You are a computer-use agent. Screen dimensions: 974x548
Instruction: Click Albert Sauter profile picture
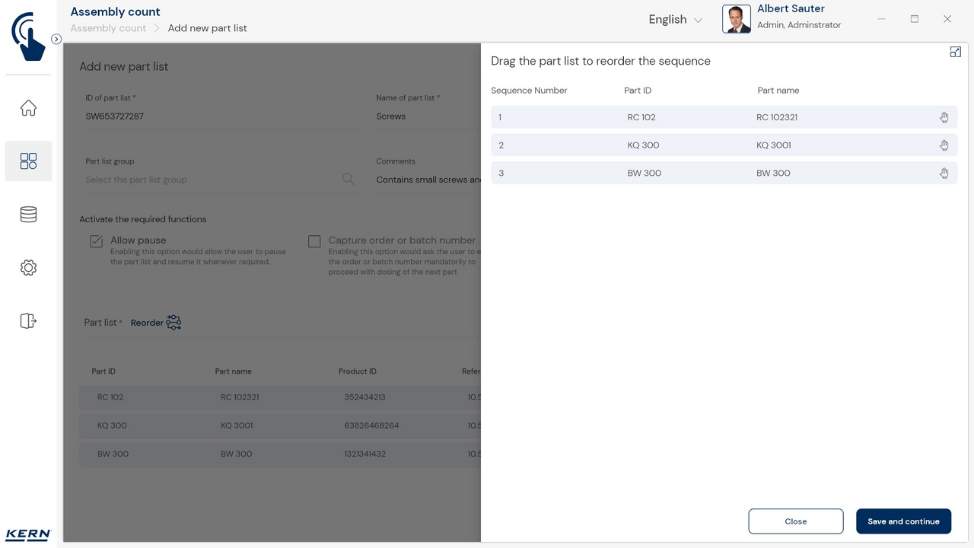tap(736, 19)
